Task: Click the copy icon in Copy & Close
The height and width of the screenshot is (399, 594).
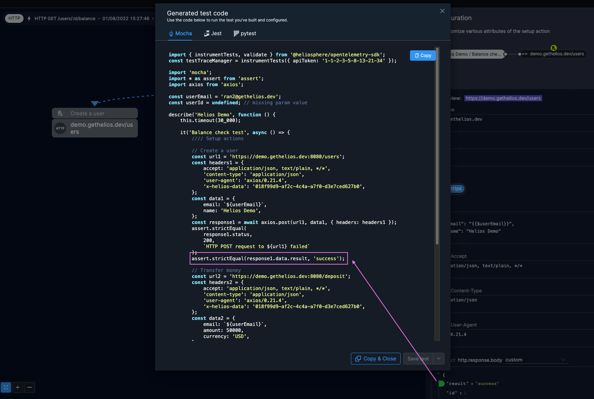Action: pos(358,359)
